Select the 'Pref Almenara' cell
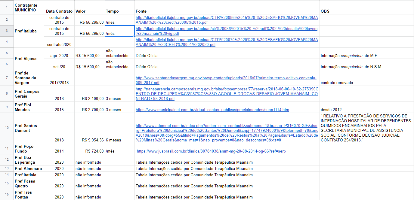 tap(29, 169)
